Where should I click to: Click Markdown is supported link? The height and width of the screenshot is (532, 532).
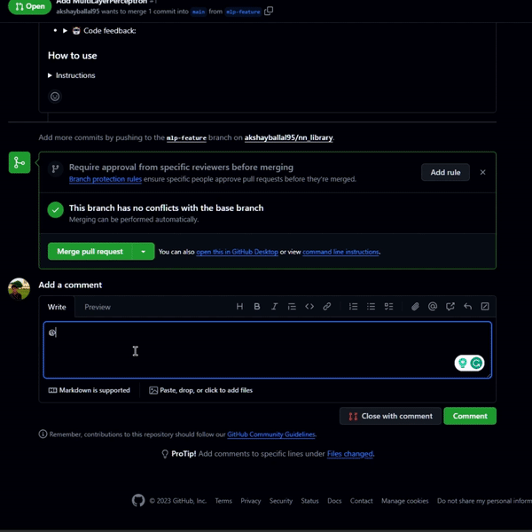pos(90,390)
